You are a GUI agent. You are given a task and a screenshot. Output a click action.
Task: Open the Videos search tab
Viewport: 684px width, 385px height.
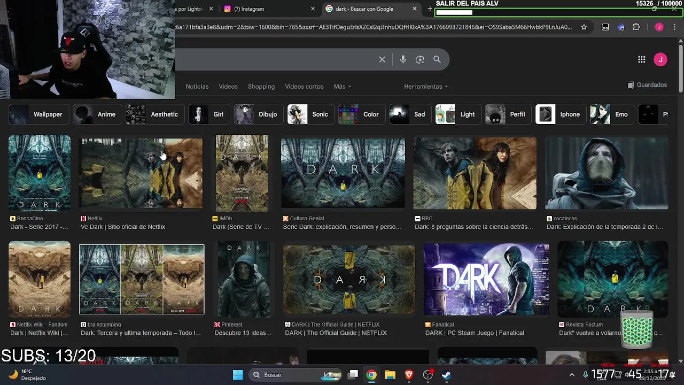point(228,87)
